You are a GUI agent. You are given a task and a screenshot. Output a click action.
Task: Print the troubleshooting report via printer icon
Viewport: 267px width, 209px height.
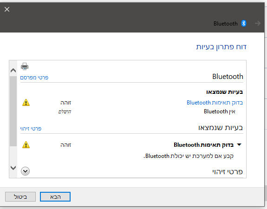point(25,66)
